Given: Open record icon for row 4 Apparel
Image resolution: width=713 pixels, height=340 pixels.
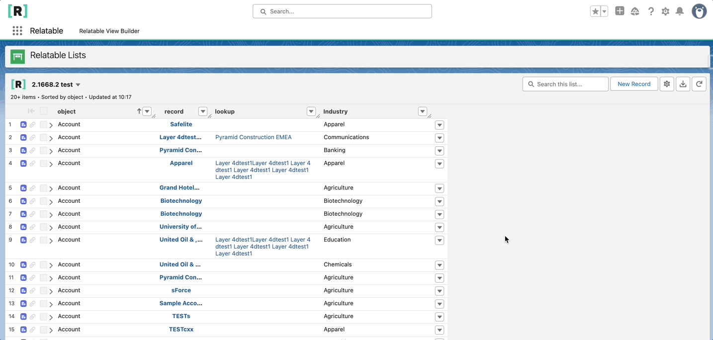Looking at the screenshot, I should point(23,164).
